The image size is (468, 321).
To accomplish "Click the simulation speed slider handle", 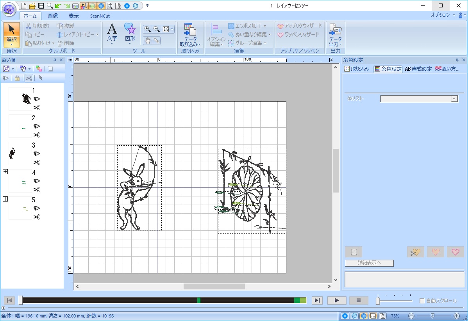I will (x=378, y=300).
